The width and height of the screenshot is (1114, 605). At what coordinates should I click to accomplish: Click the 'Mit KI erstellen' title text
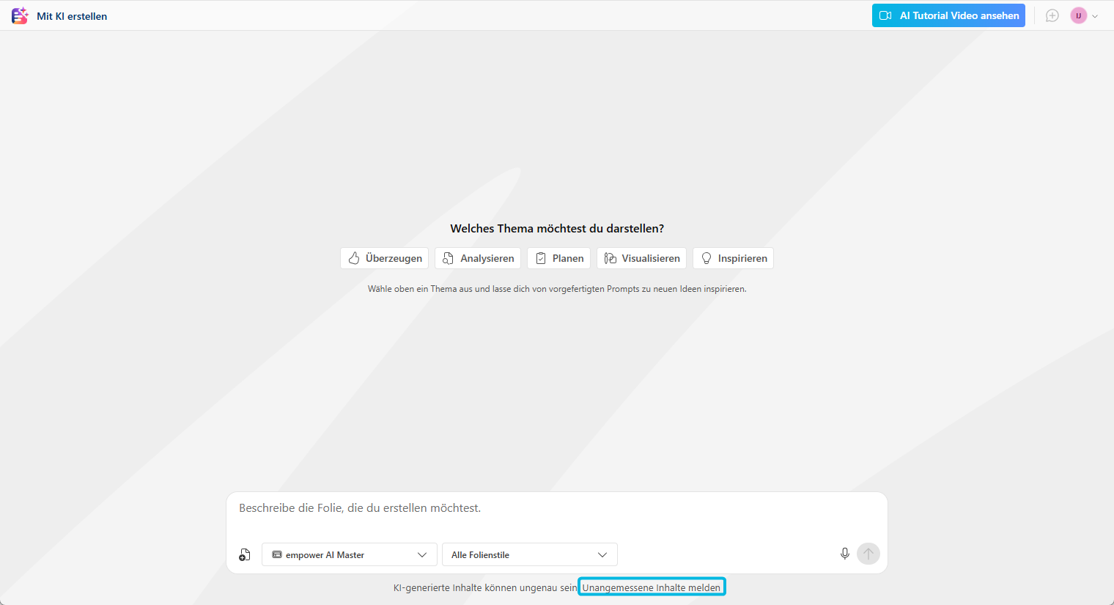[72, 16]
